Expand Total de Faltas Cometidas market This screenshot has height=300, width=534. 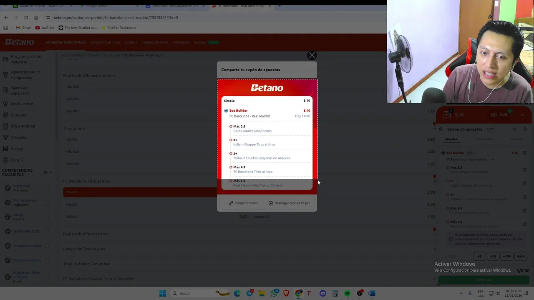[249, 264]
